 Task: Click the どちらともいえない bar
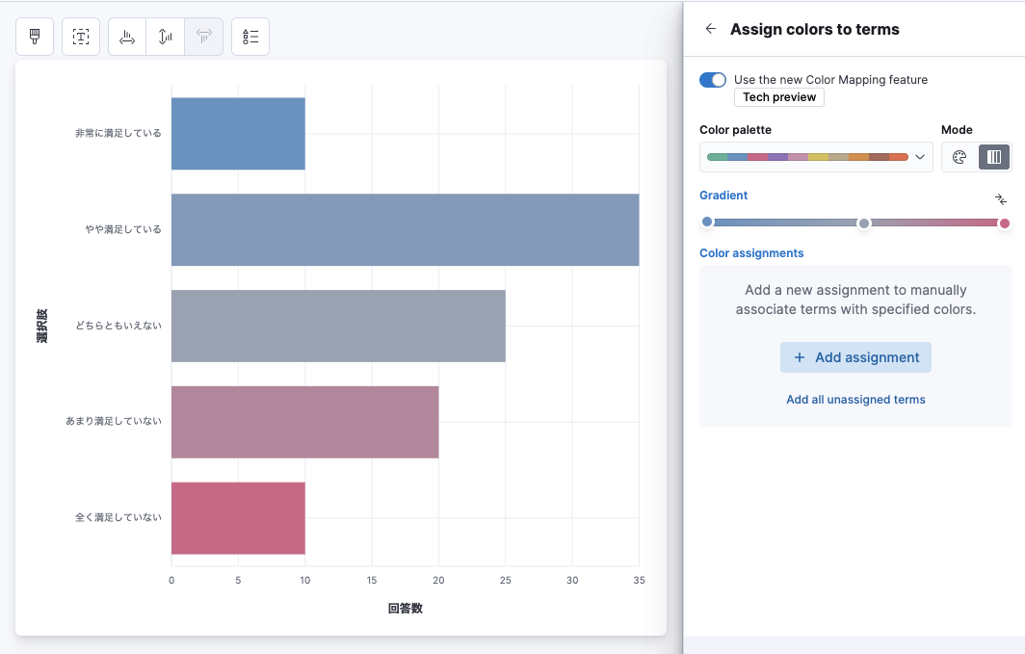pos(338,326)
